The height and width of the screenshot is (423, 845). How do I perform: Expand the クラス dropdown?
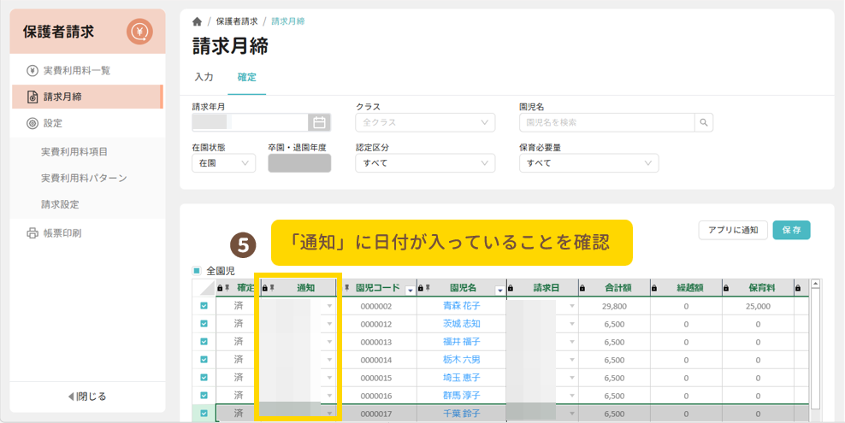point(425,122)
